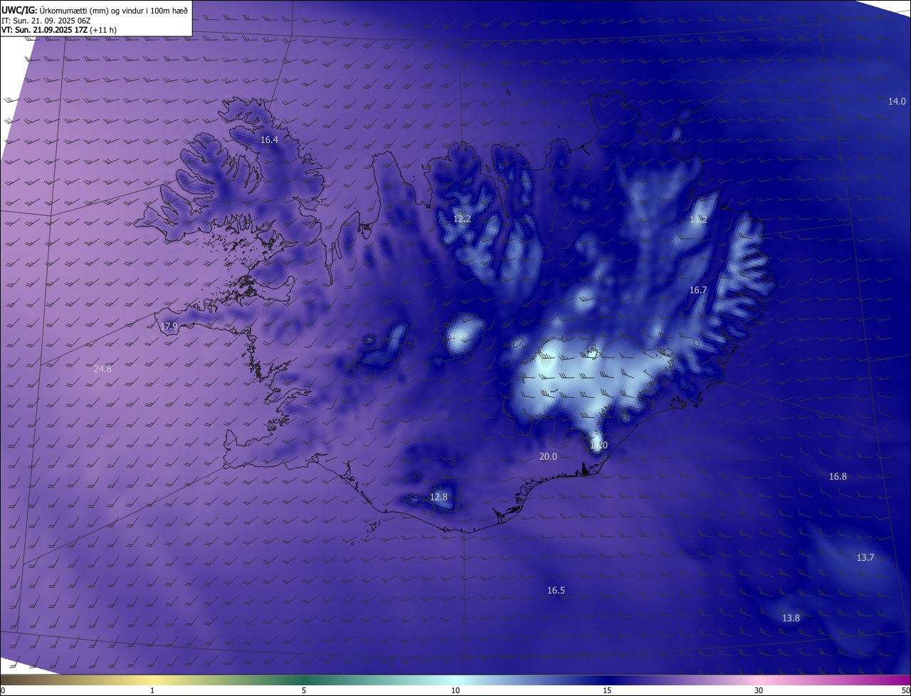Click the map value 13.8
This screenshot has height=696, width=911.
[791, 618]
